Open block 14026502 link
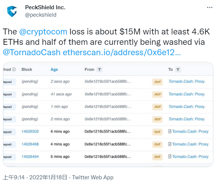The width and height of the screenshot is (217, 183). [x=30, y=132]
